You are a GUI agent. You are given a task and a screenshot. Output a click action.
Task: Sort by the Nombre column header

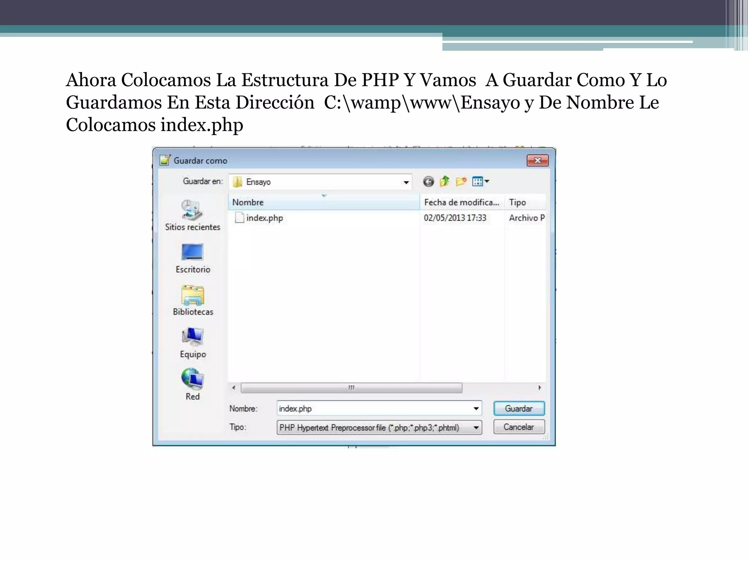pyautogui.click(x=324, y=202)
